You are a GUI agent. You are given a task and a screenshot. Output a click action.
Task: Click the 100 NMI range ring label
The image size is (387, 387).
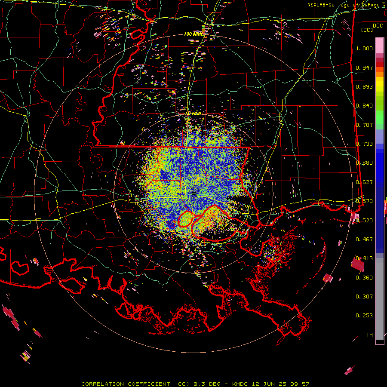tap(193, 34)
